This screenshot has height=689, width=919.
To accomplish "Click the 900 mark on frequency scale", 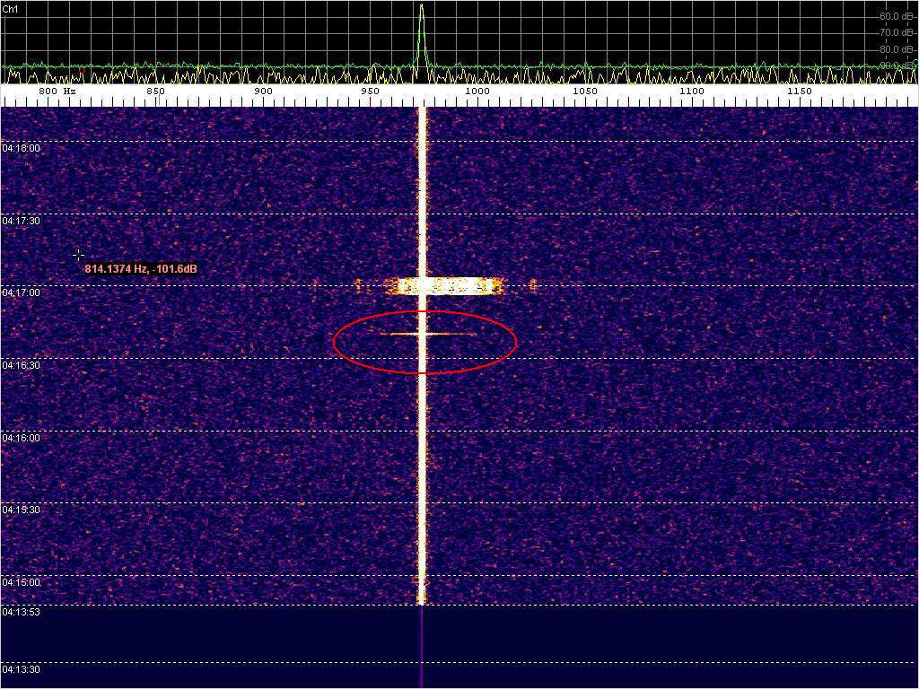I will tap(263, 92).
